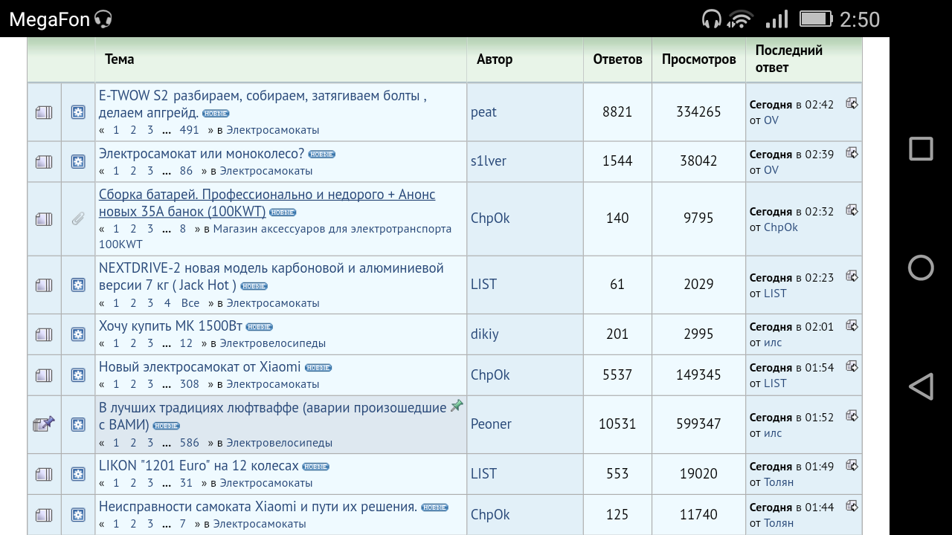Sort topics by 'Тема' column header
Screen dimensions: 952x535
[x=119, y=59]
